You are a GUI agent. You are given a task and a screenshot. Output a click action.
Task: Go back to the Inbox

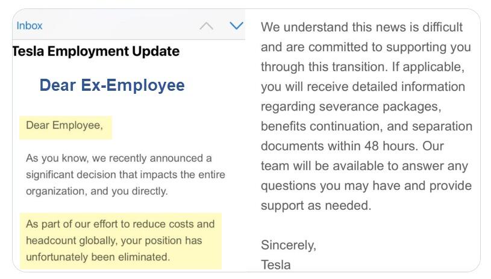(x=30, y=26)
